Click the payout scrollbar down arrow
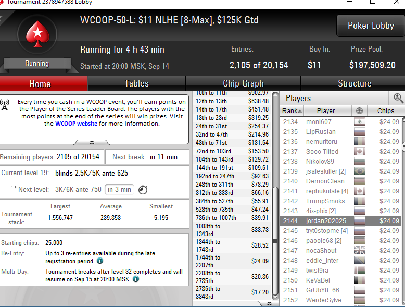 pyautogui.click(x=275, y=298)
